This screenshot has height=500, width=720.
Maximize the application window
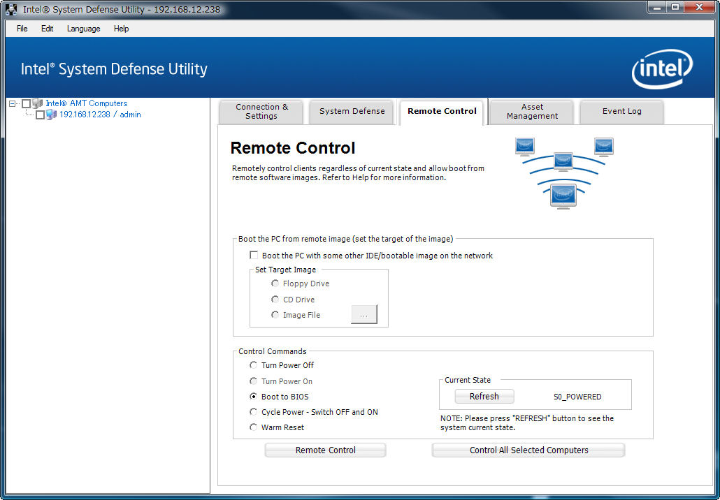pos(675,7)
